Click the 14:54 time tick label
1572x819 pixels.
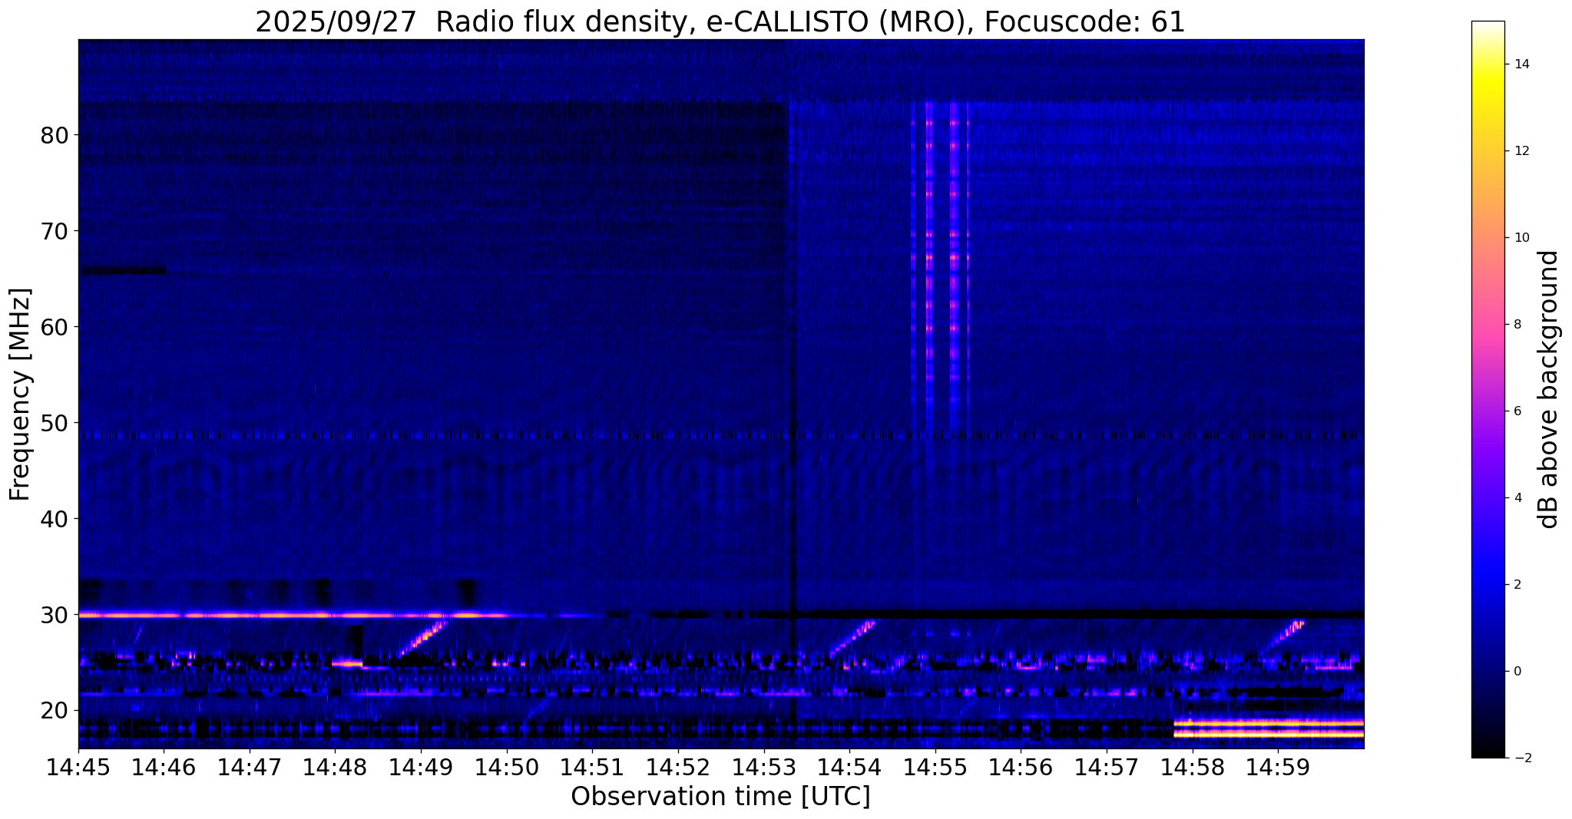[849, 767]
